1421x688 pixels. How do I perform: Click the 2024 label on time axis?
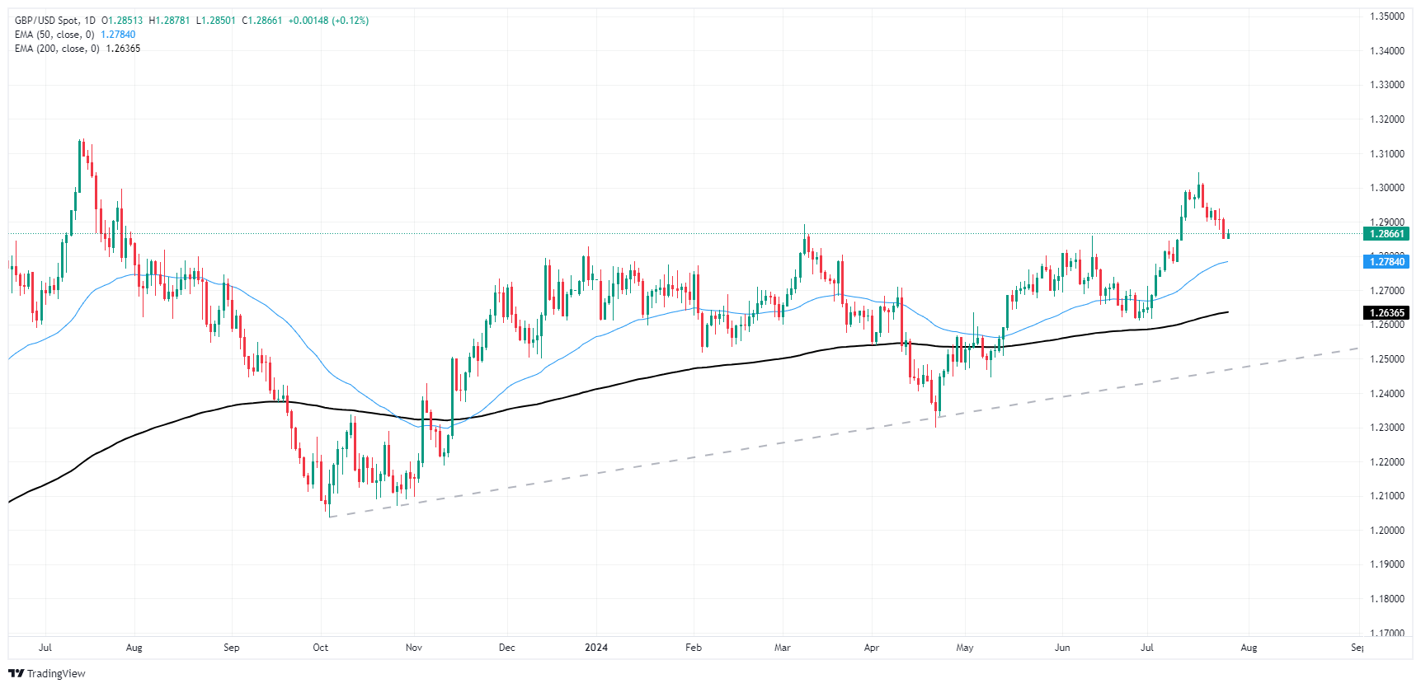(596, 648)
